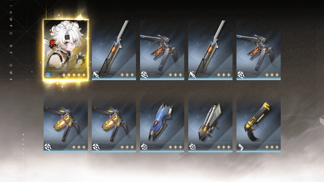
Task: Click the blue snowflake element icon
Action: tap(48, 75)
